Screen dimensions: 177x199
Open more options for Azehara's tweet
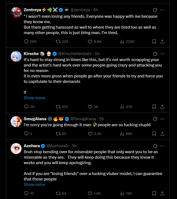[163, 146]
